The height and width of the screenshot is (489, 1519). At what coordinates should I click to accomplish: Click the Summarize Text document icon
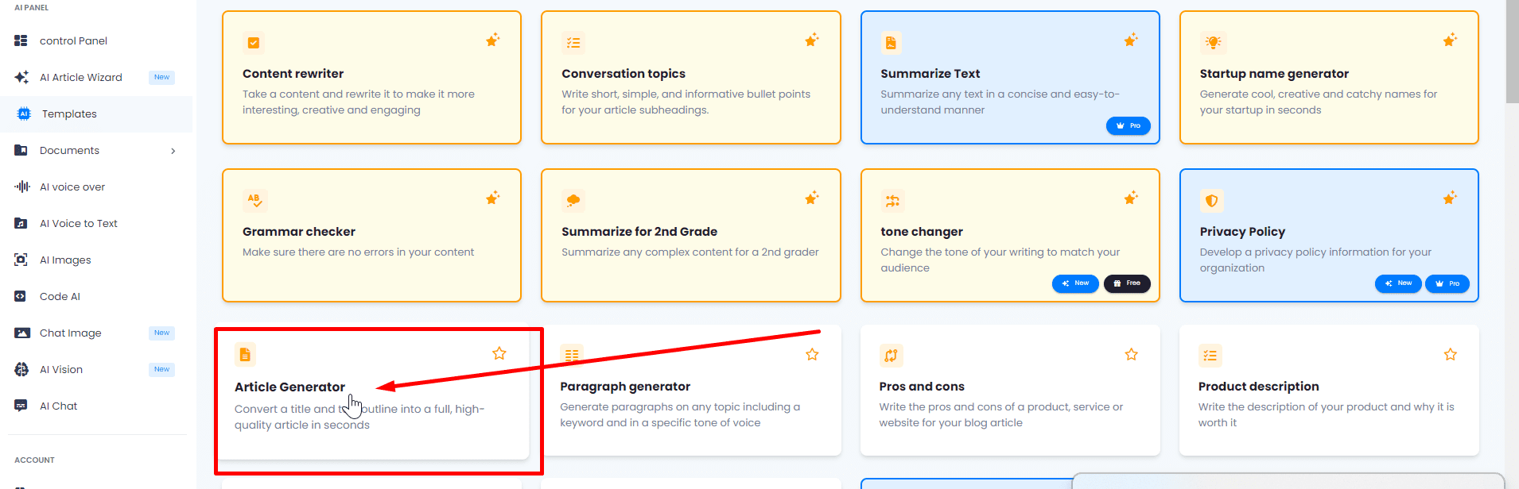pyautogui.click(x=891, y=43)
